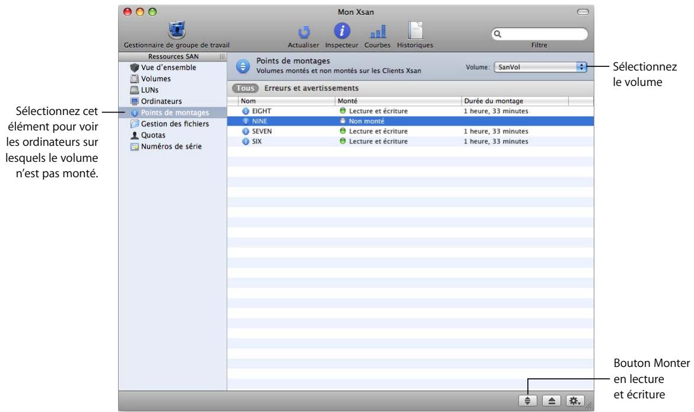This screenshot has width=694, height=412.
Task: Click the Ordinateurs monitor icon
Action: pos(135,101)
